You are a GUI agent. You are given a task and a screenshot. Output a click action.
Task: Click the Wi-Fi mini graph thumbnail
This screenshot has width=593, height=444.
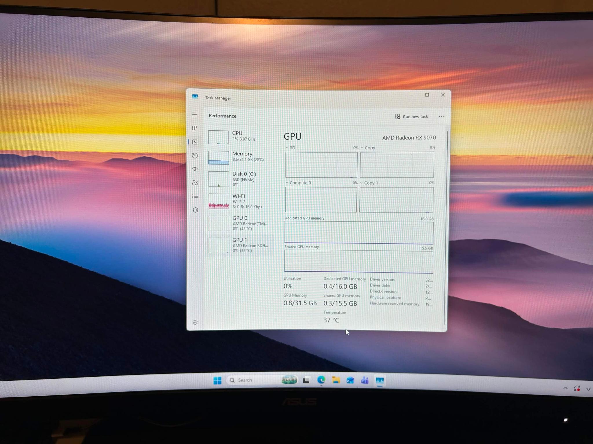219,201
